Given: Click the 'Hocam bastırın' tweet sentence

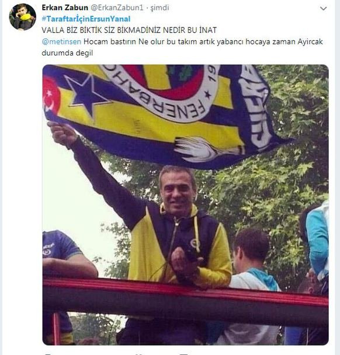Looking at the screenshot, I should click(203, 41).
